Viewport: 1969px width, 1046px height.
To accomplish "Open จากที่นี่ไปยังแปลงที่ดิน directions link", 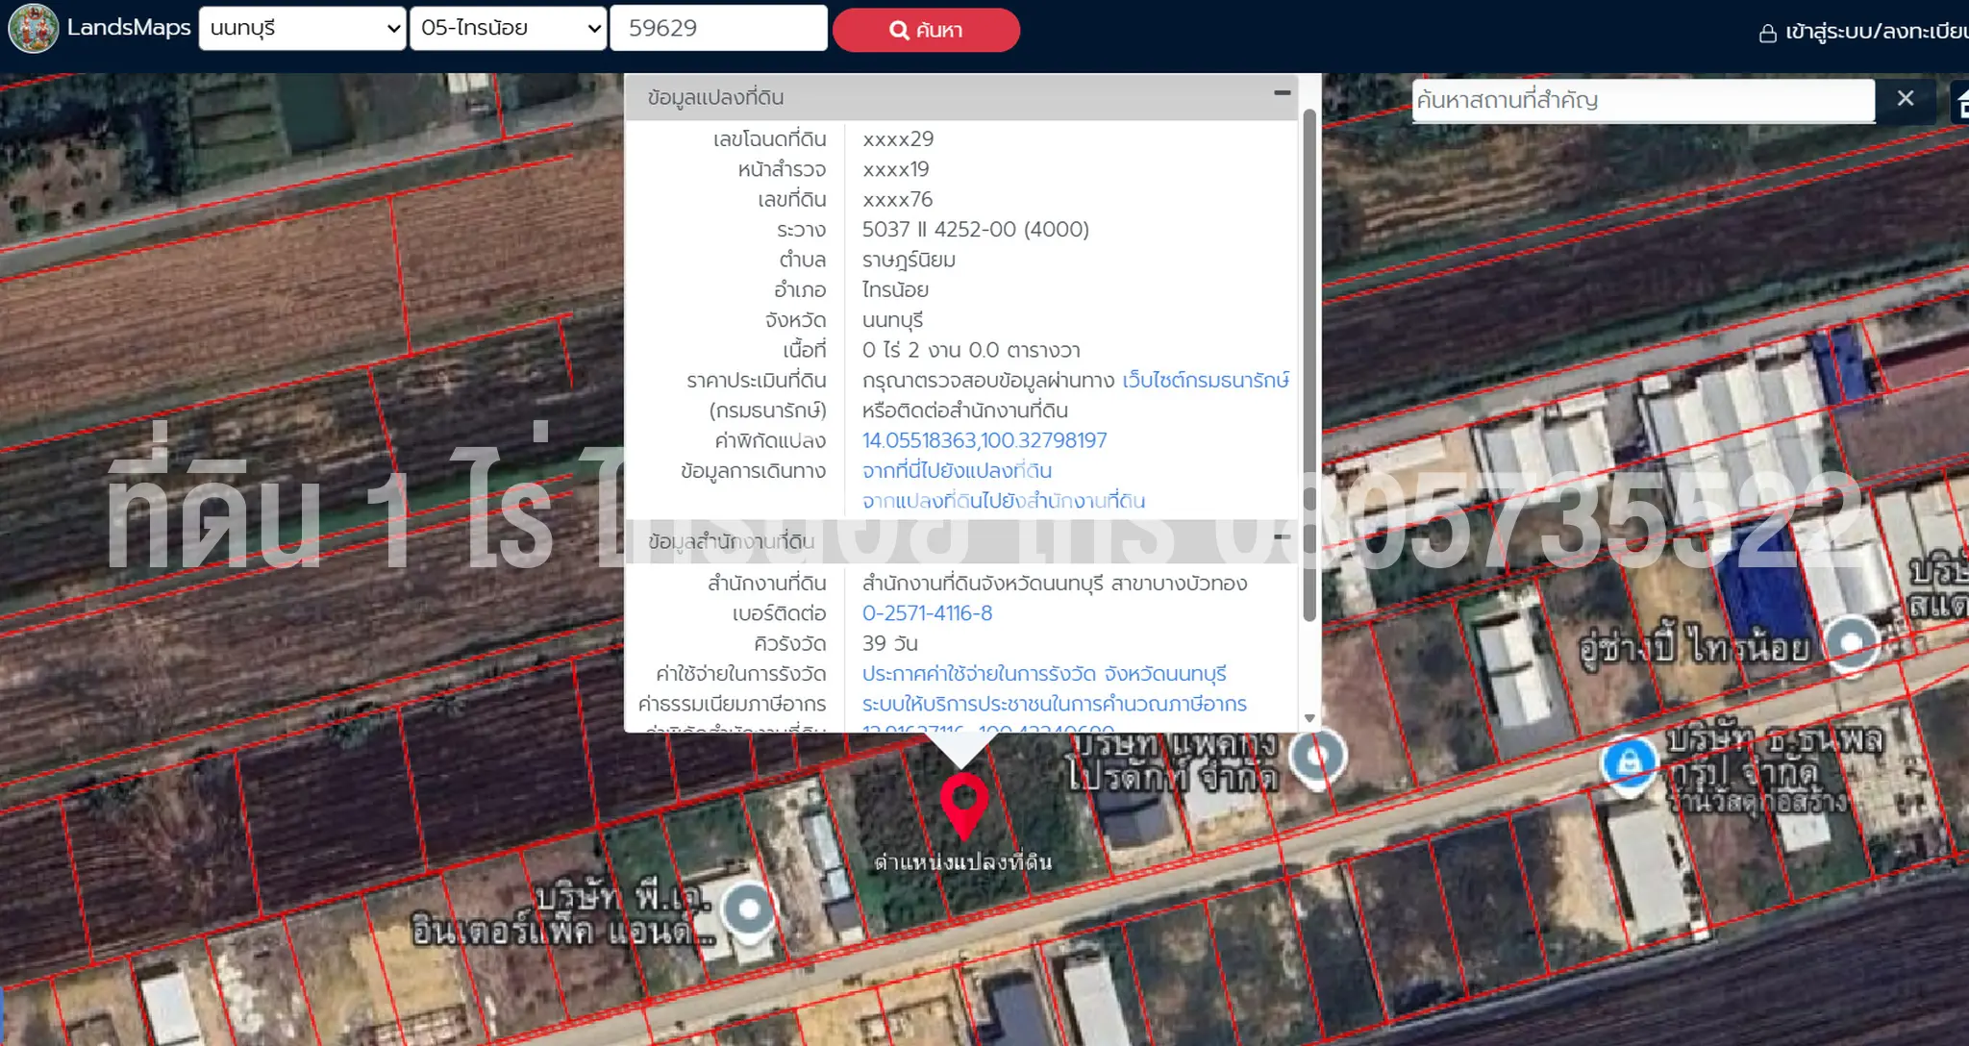I will pyautogui.click(x=957, y=471).
